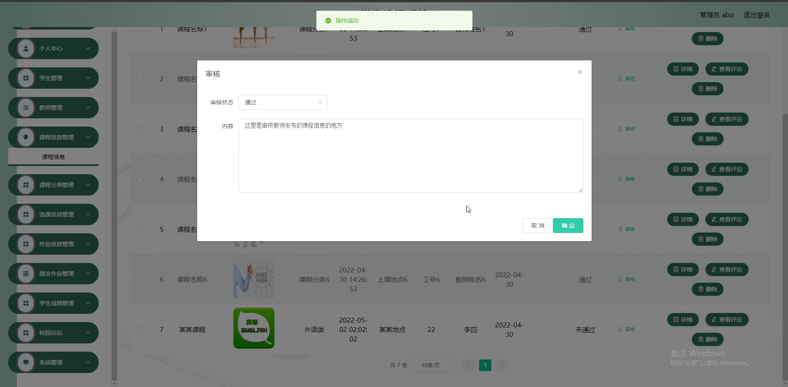
Task: Tick the checkbox for row 6
Action: point(141,279)
